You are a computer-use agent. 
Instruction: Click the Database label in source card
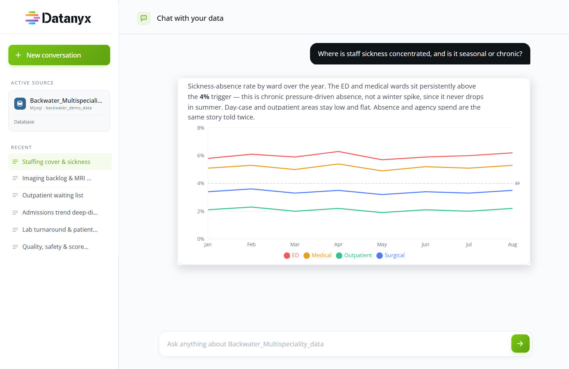pos(24,122)
